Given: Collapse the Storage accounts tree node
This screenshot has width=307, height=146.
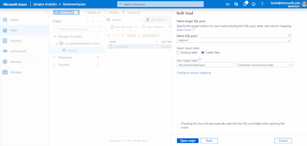Looking at the screenshot, I should tap(54, 36).
